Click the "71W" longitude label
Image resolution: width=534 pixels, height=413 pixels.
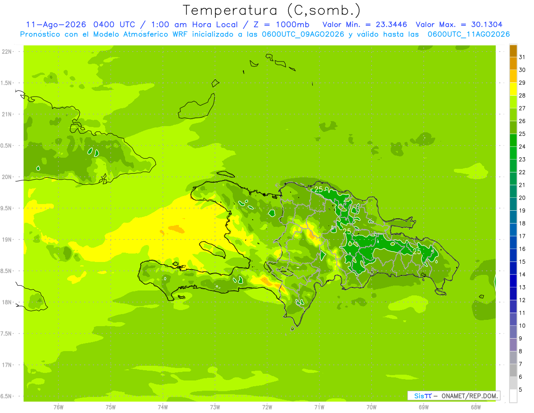click(x=319, y=407)
